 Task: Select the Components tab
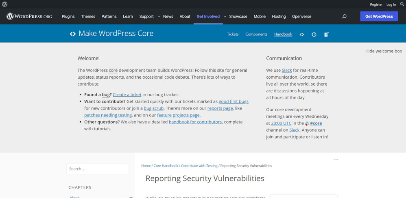(256, 34)
